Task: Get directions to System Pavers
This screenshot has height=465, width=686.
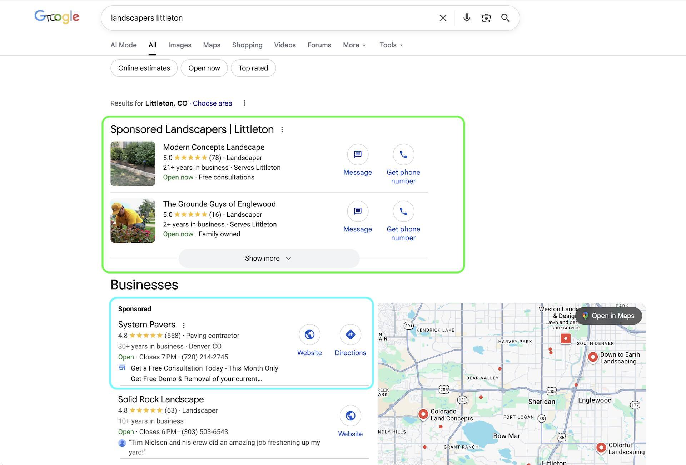Action: point(350,334)
